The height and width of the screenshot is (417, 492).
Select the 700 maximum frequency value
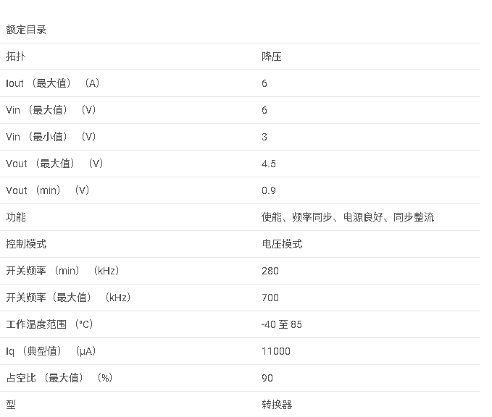point(270,298)
